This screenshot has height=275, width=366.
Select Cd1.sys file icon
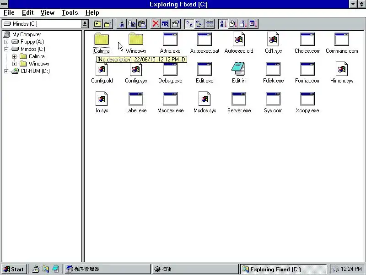click(273, 39)
